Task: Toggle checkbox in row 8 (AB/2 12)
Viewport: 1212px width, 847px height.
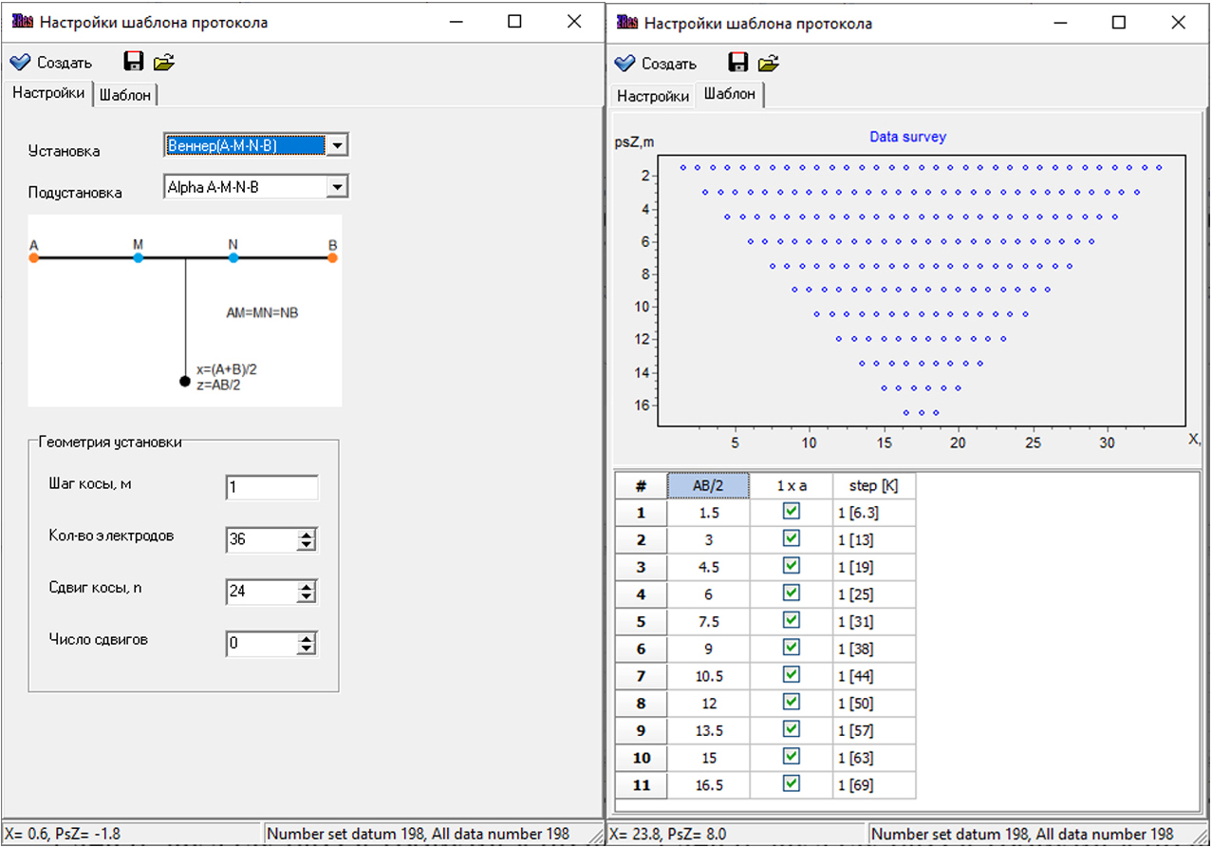Action: pos(792,703)
